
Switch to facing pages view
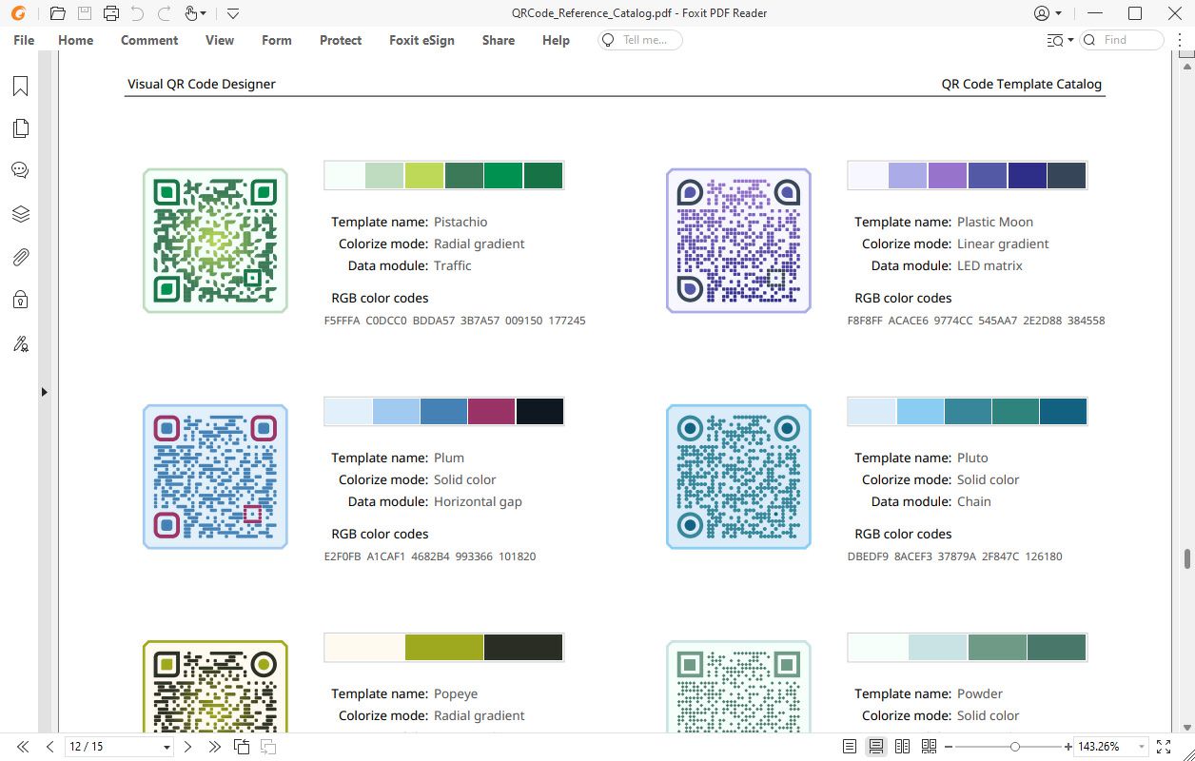[903, 747]
